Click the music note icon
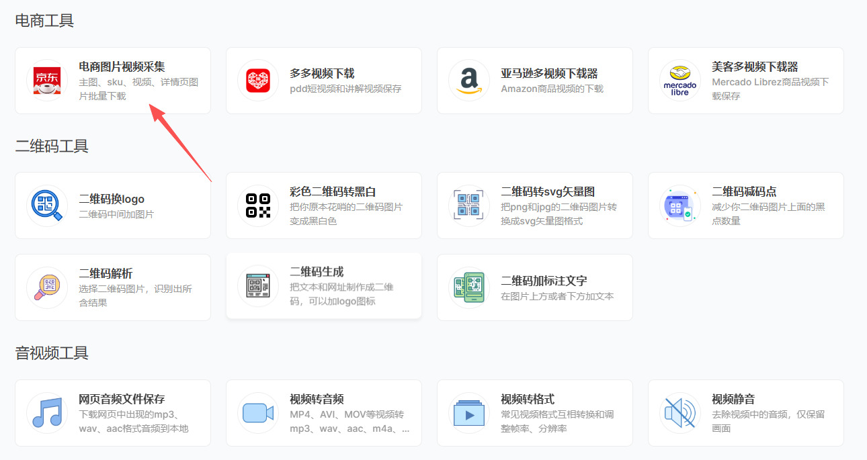Viewport: 867px width, 460px height. click(x=47, y=413)
